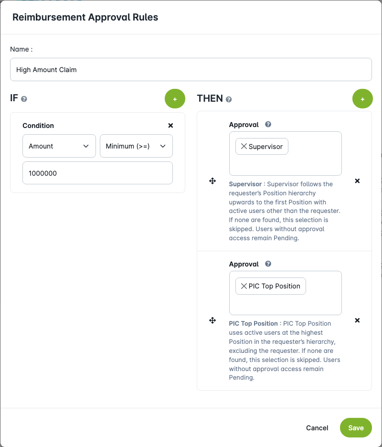Click the 1000000 amount value field

(97, 173)
